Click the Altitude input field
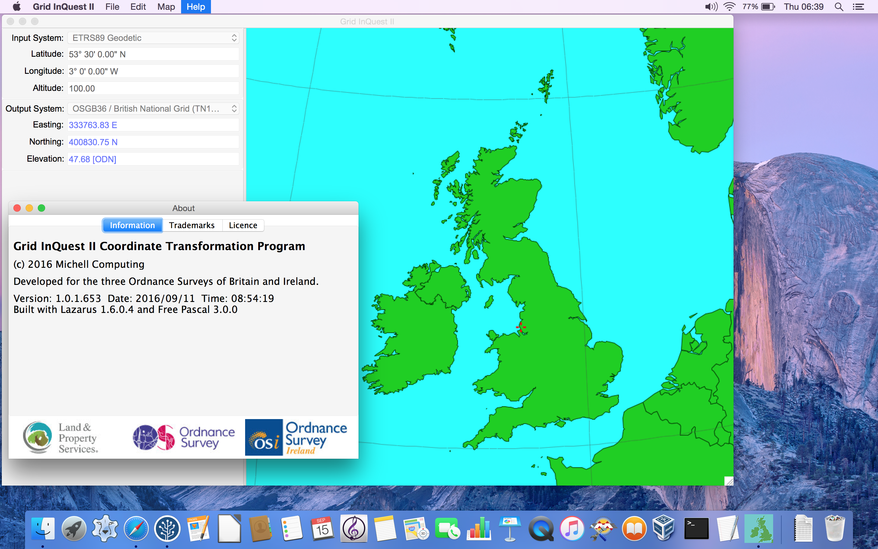878x549 pixels. 153,88
